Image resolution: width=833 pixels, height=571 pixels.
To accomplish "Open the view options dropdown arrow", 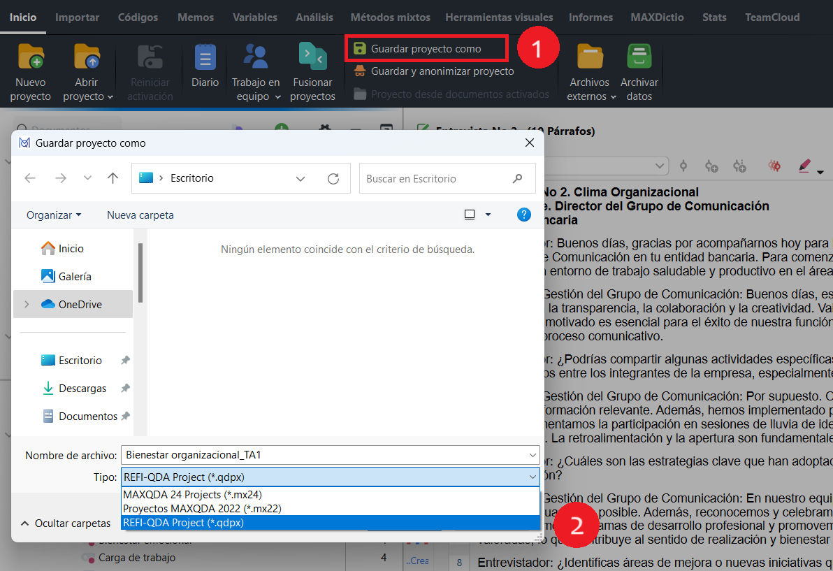I will (488, 215).
